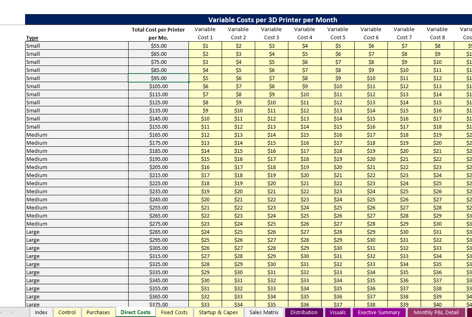
Task: Click Variable Cost 1 cell in the $55.00 row
Action: click(x=205, y=46)
